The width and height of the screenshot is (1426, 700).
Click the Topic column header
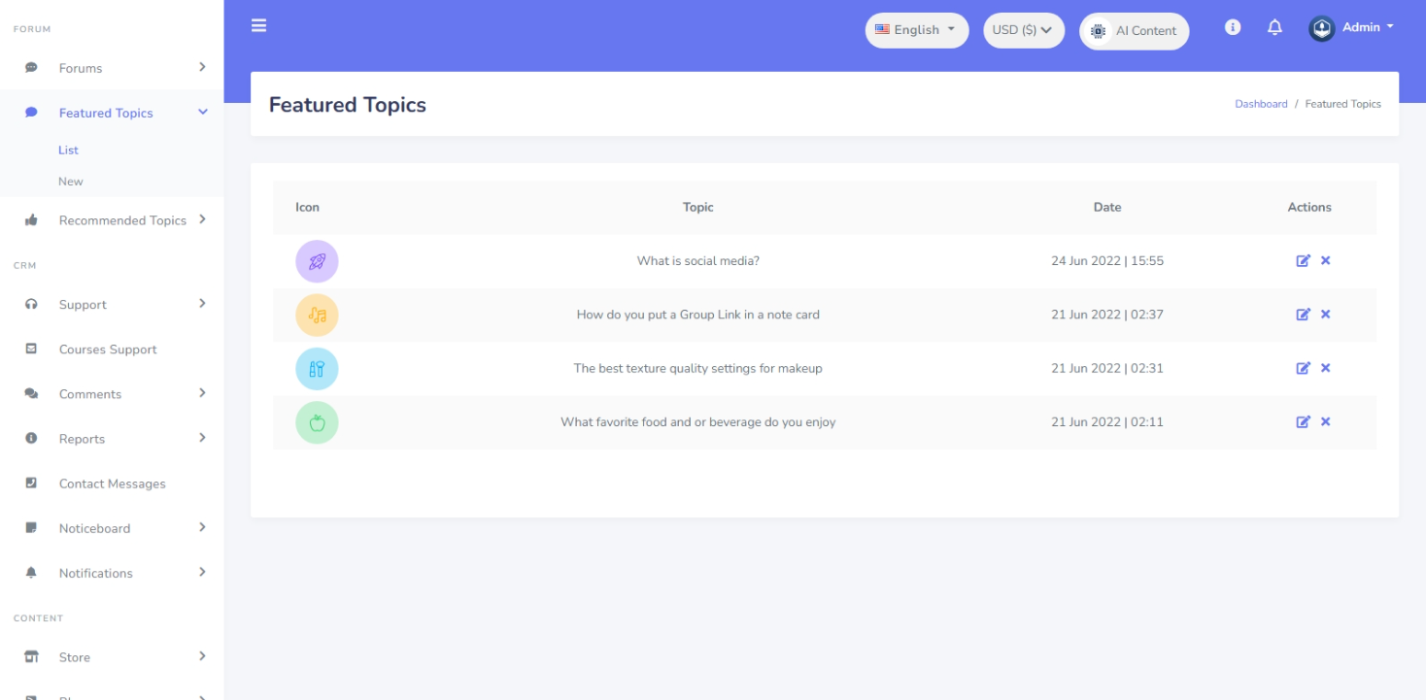point(697,207)
